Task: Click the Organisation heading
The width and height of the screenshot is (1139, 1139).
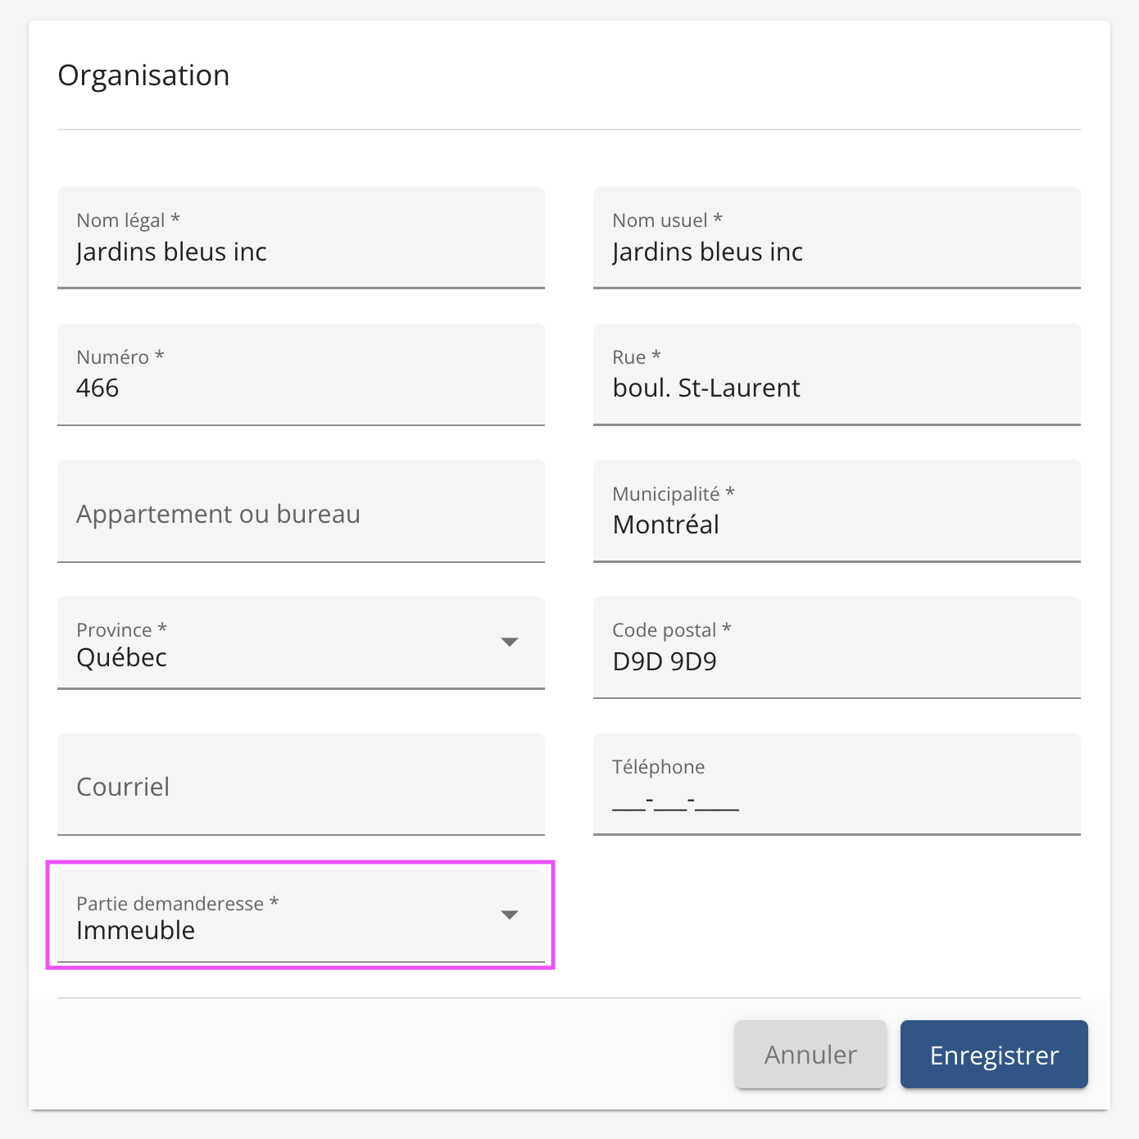Action: pyautogui.click(x=143, y=75)
